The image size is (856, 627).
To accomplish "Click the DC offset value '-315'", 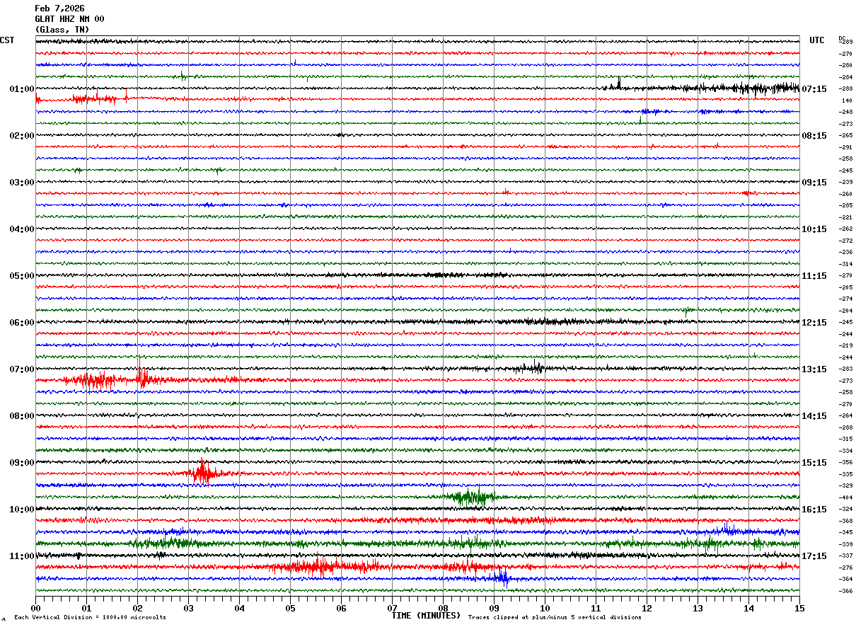I will [846, 439].
